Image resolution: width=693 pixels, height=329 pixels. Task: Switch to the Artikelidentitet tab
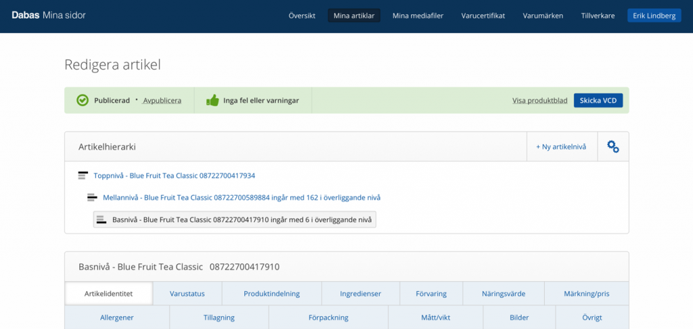(108, 294)
